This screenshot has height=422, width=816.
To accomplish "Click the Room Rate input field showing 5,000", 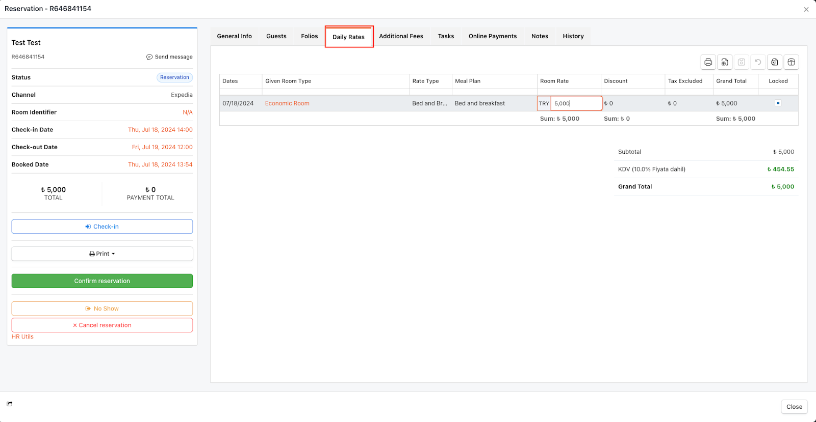I will tap(576, 103).
